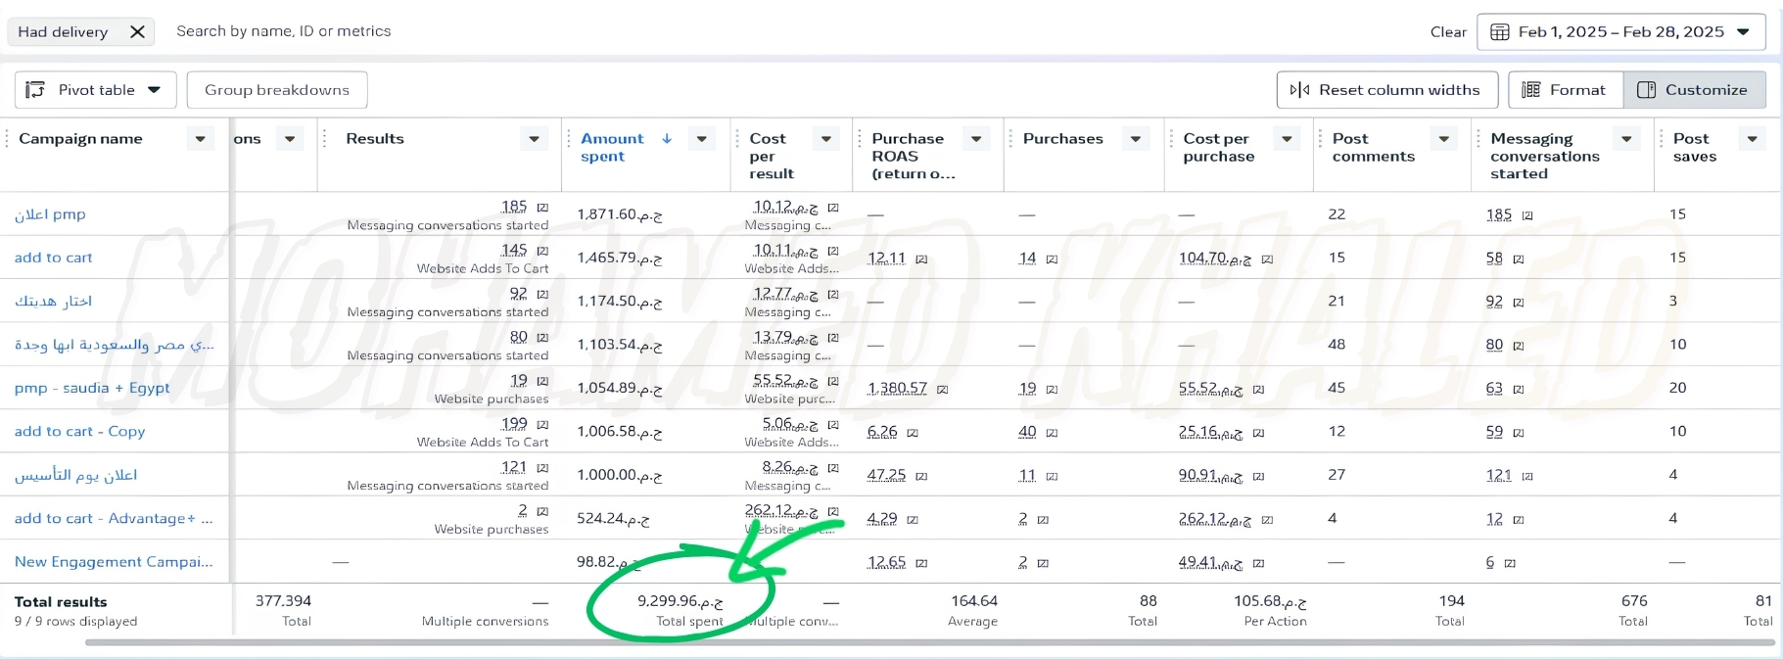Open 'New Engagement Campai...' campaign link
This screenshot has width=1783, height=659.
[114, 562]
